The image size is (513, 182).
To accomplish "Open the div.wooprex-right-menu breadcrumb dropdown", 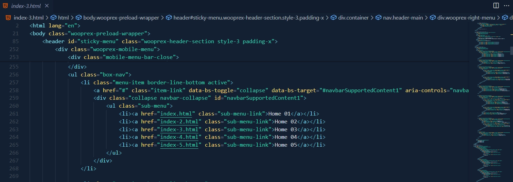I will (x=466, y=17).
